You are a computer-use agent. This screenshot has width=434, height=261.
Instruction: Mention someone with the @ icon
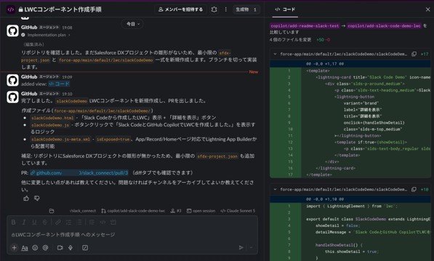[45, 248]
